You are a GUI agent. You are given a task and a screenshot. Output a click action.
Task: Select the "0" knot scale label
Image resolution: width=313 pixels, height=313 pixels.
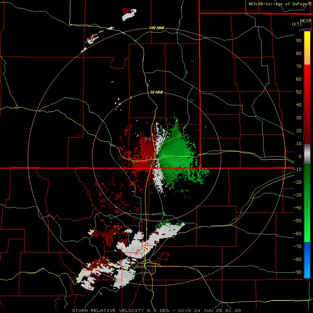click(300, 156)
